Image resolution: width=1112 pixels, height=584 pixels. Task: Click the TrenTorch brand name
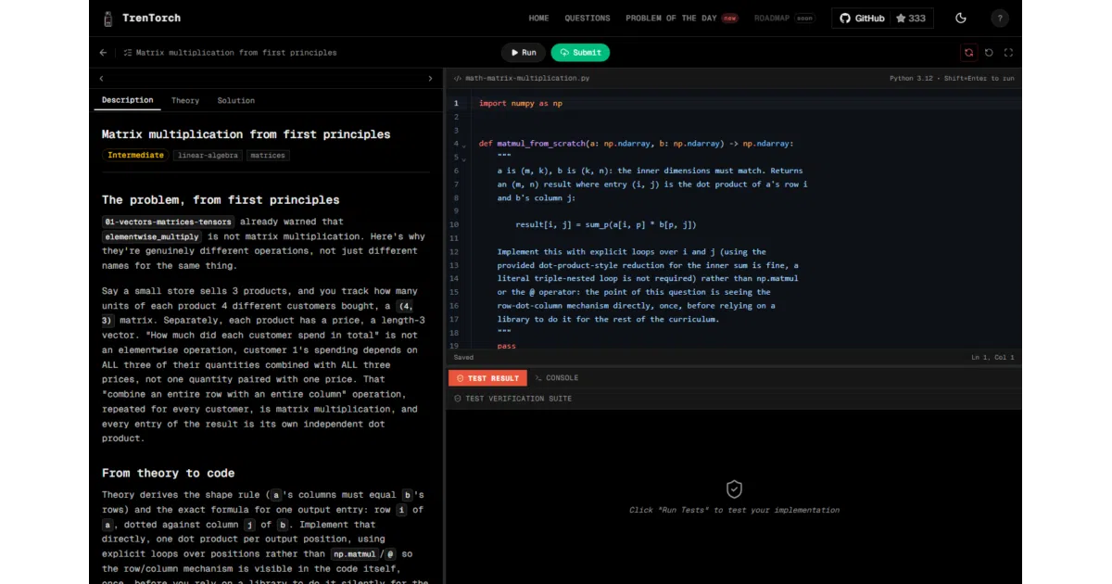click(152, 18)
